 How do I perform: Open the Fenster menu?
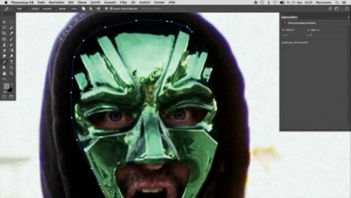pos(159,2)
